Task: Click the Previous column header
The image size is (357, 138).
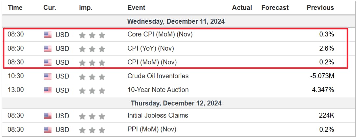Action: 320,8
